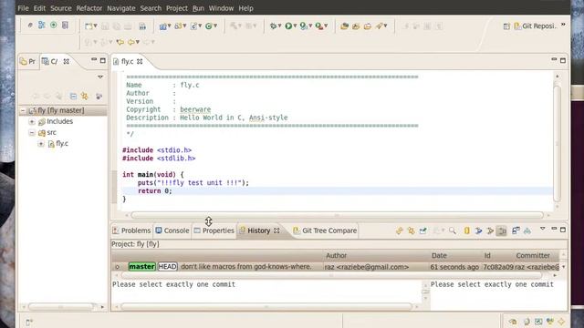
Task: Select fly.c in the project tree
Action: [62, 144]
